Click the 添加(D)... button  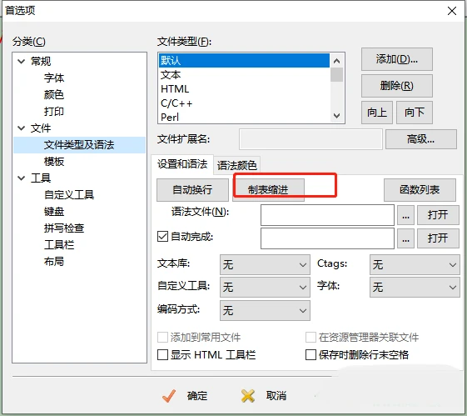397,59
